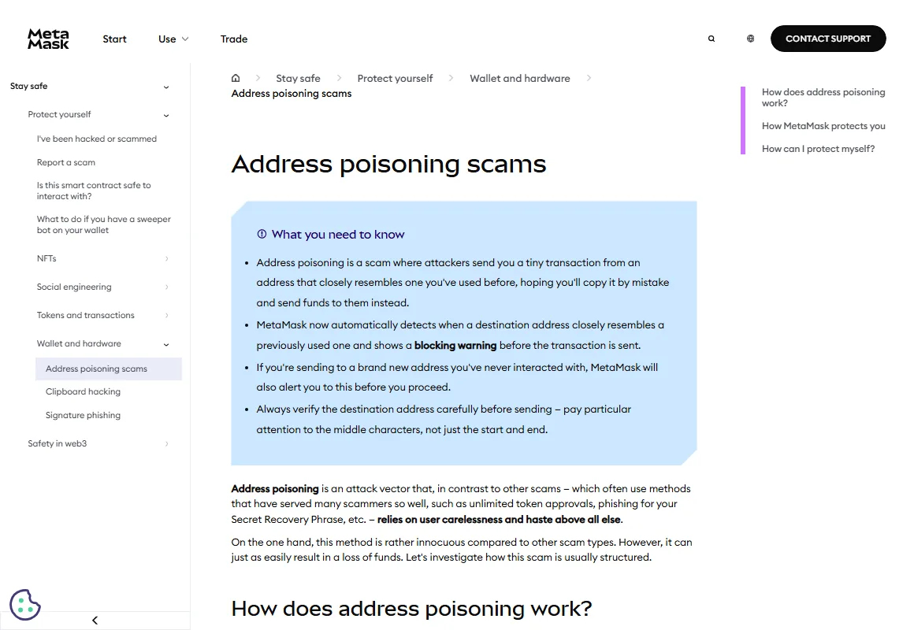Collapse the Wallet and hardware section
914x630 pixels.
click(166, 344)
